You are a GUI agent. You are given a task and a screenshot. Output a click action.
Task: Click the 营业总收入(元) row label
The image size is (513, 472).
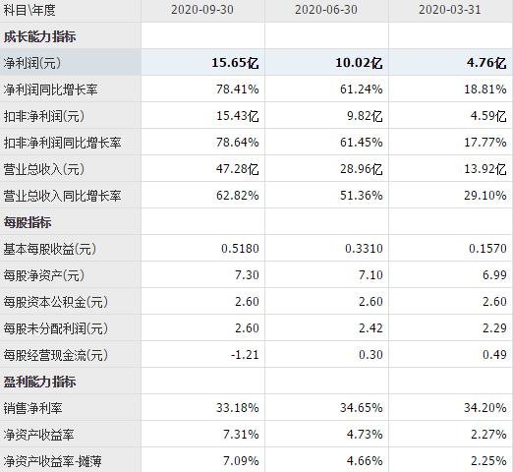pos(44,169)
